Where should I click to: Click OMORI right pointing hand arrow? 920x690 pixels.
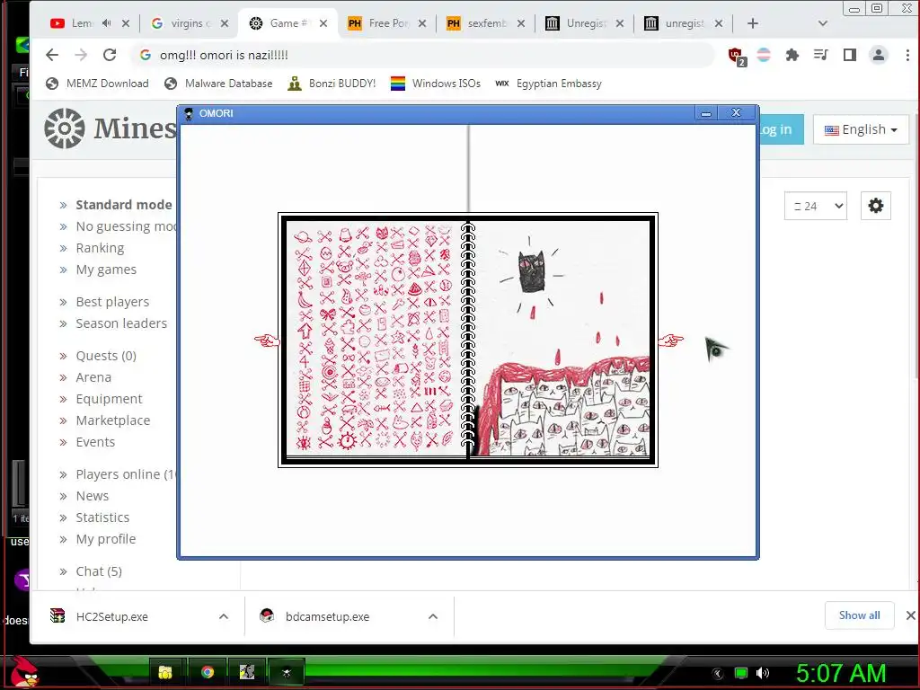[670, 341]
